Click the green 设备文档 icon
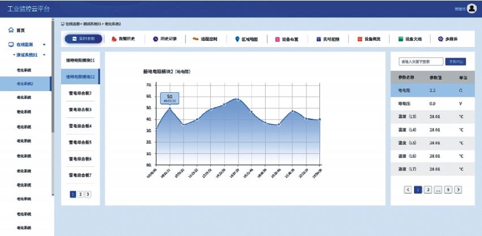482x236 pixels. (x=400, y=39)
